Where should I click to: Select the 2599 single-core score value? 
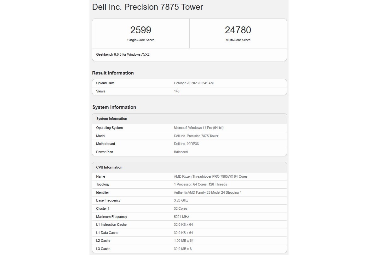140,30
